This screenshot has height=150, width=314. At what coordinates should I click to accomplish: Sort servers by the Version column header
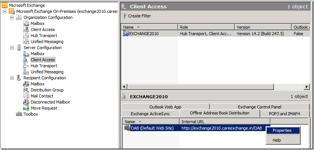pos(263,27)
